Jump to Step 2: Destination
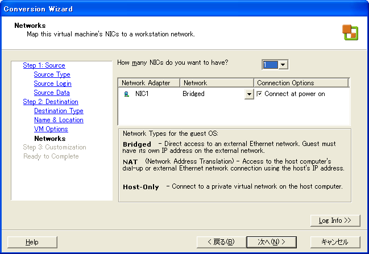The height and width of the screenshot is (254, 369). click(x=50, y=102)
